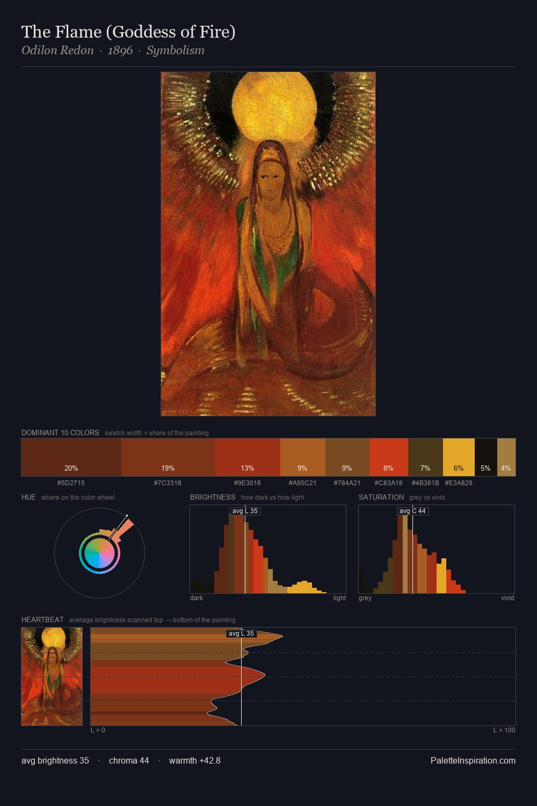Screen dimensions: 537x806
Task: Click the 'HUE' section heading
Action: [28, 497]
